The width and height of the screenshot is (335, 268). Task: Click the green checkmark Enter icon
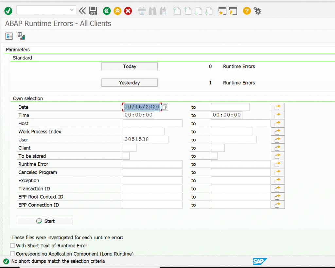(x=8, y=11)
